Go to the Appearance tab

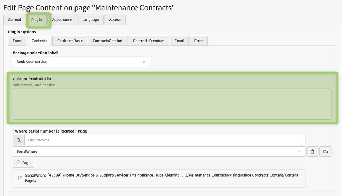(62, 20)
